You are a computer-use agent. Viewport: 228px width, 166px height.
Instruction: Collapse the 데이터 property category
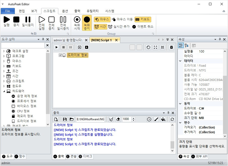pos(180,61)
